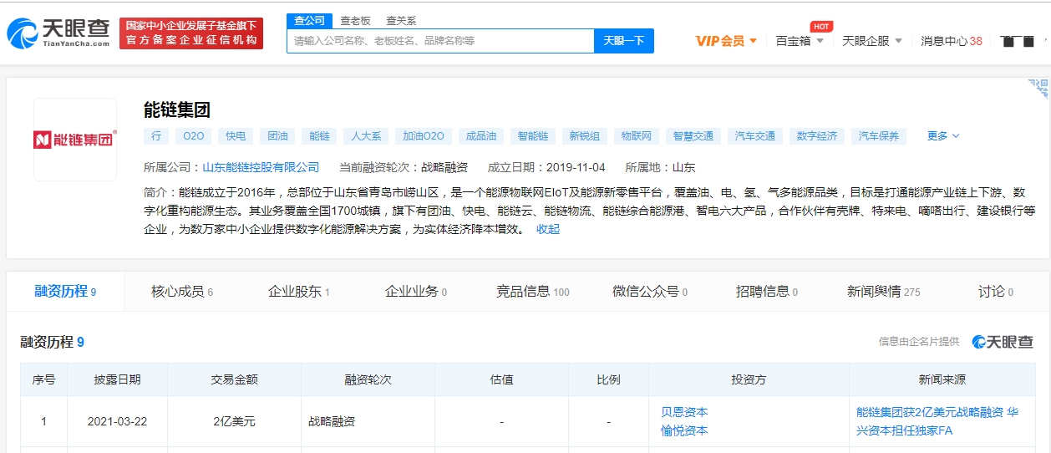Open the 核心成员 tab
This screenshot has width=1051, height=453.
[x=182, y=292]
